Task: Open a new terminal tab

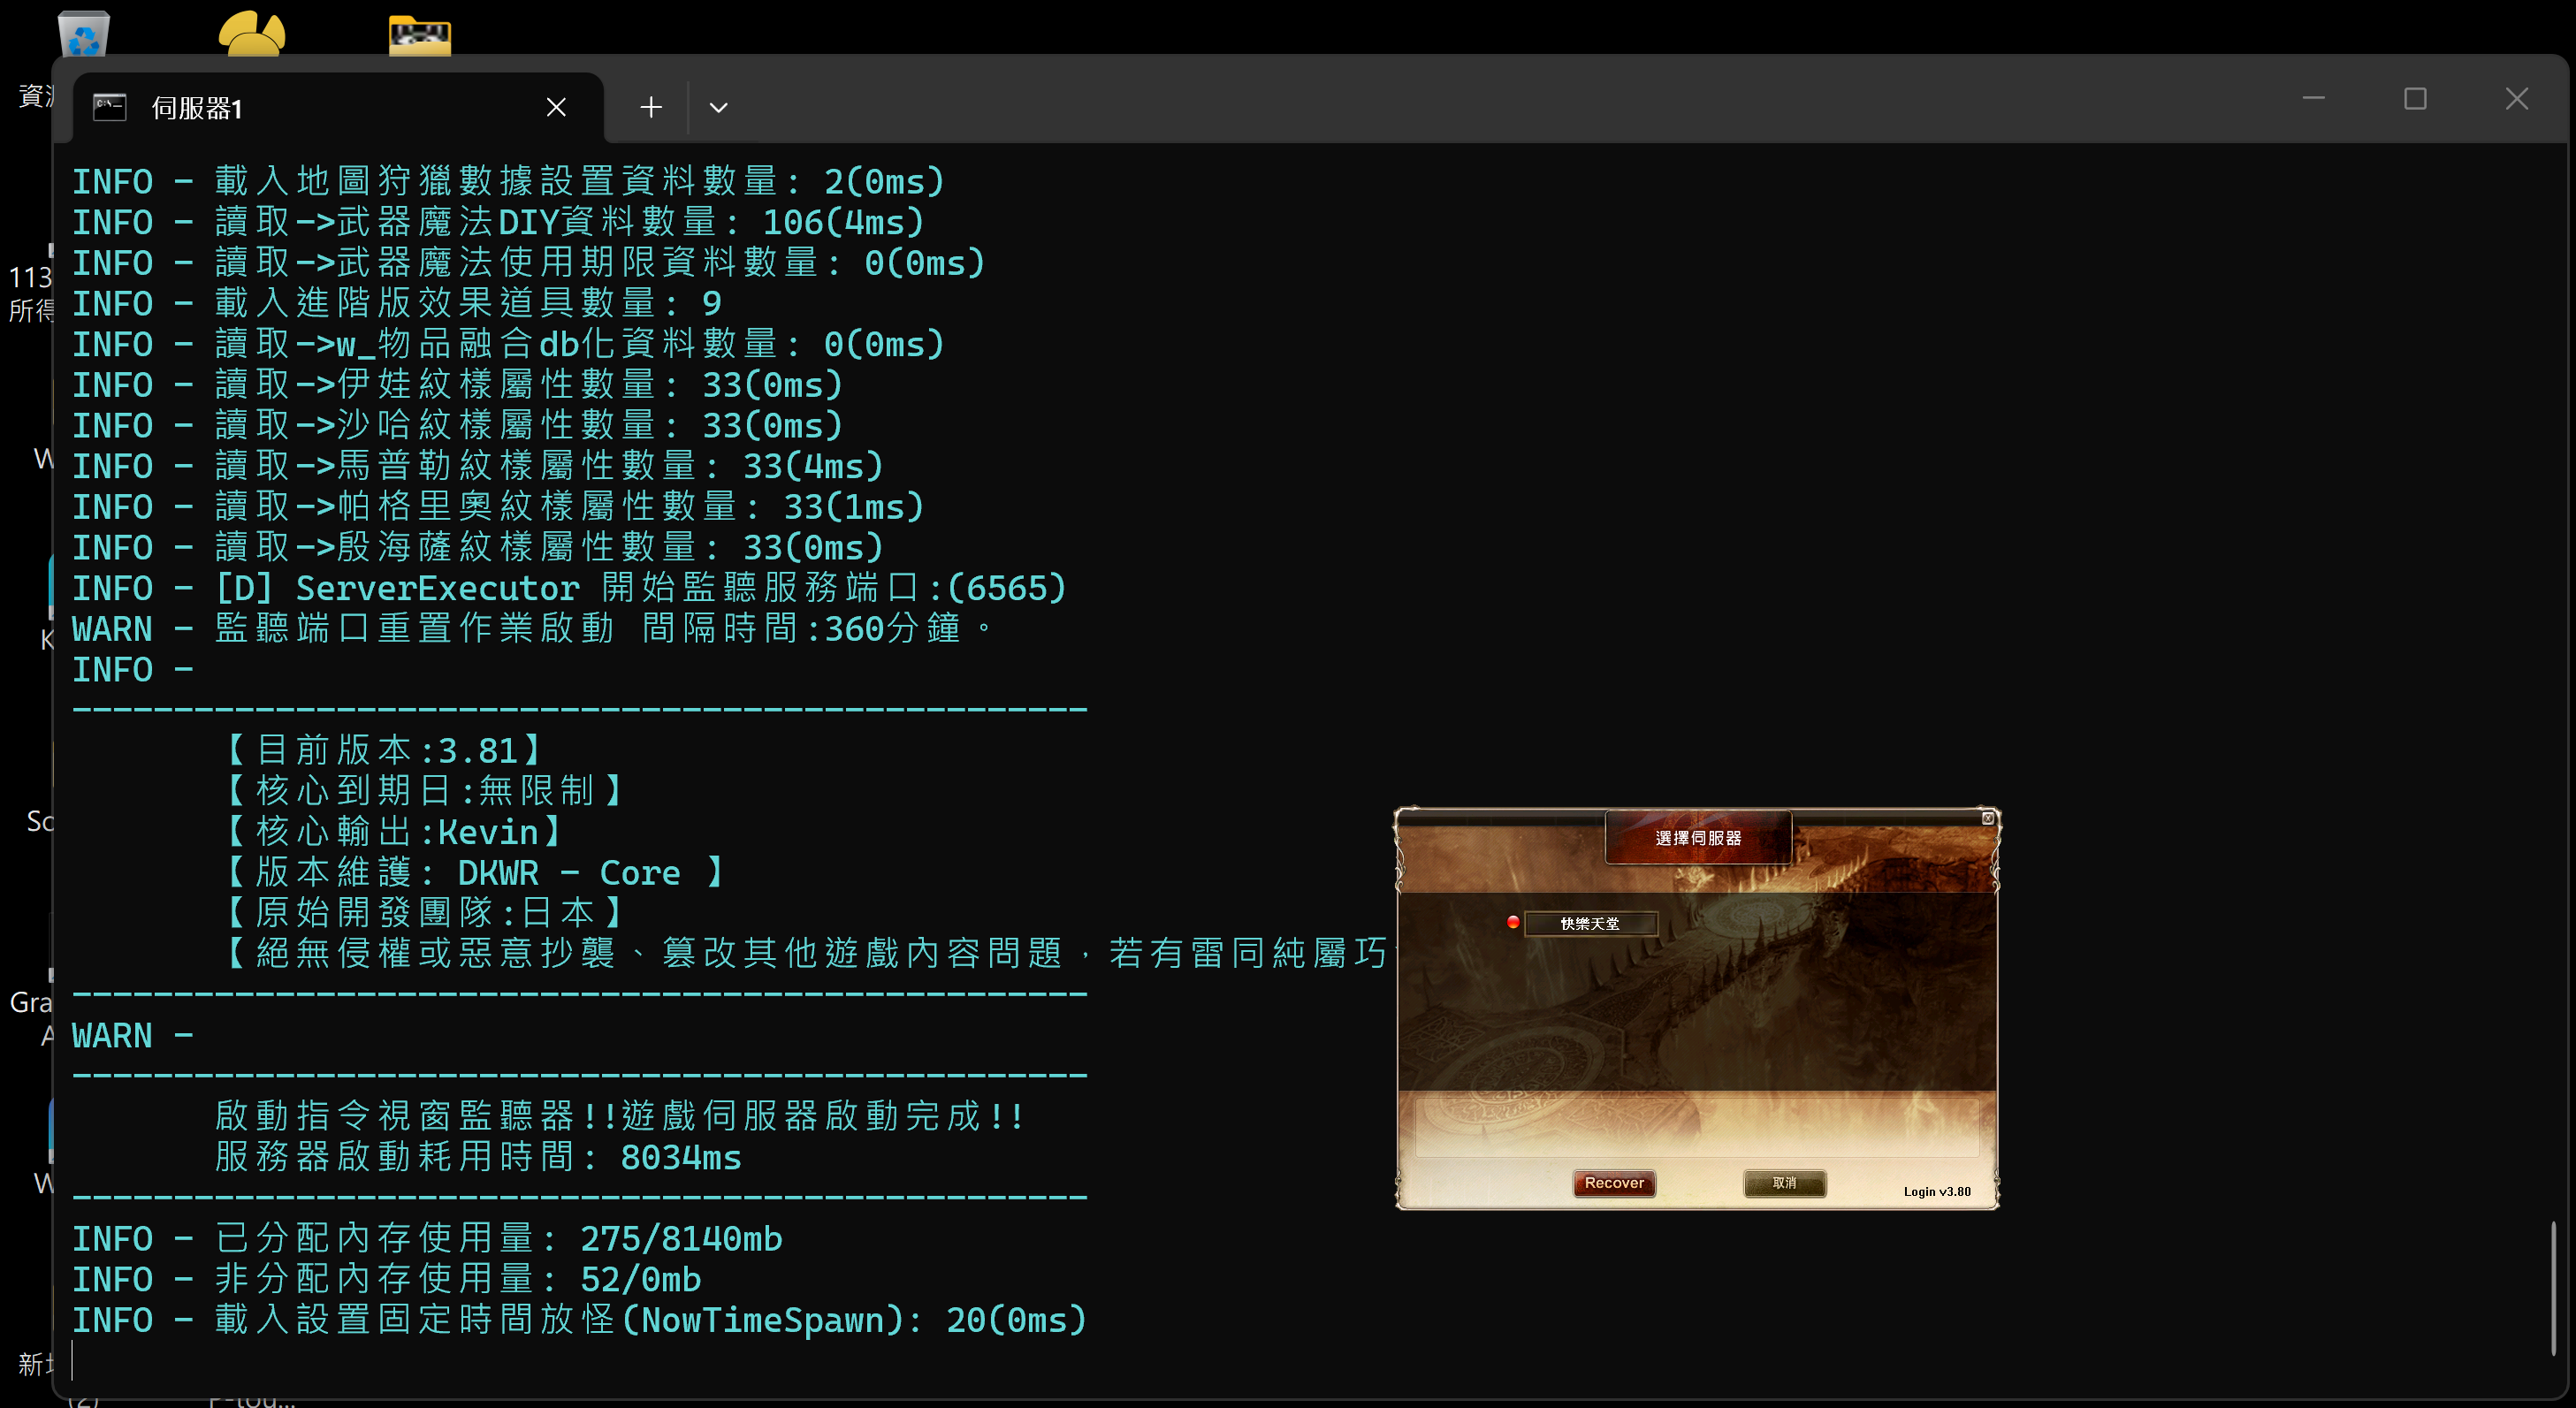Action: click(x=651, y=107)
